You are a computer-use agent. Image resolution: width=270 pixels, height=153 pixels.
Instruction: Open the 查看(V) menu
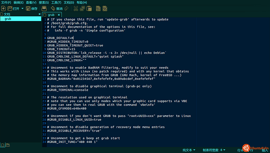pyautogui.click(x=31, y=3)
